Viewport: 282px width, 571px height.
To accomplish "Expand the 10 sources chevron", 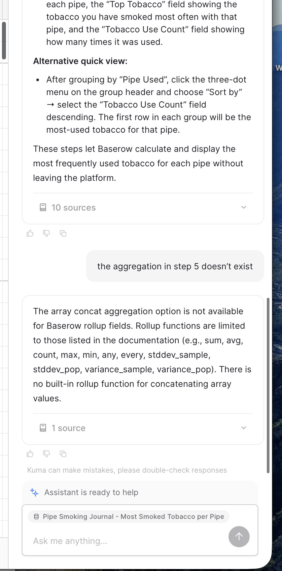I will point(244,207).
